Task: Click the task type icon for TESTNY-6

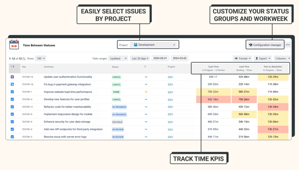Action: pos(12,129)
